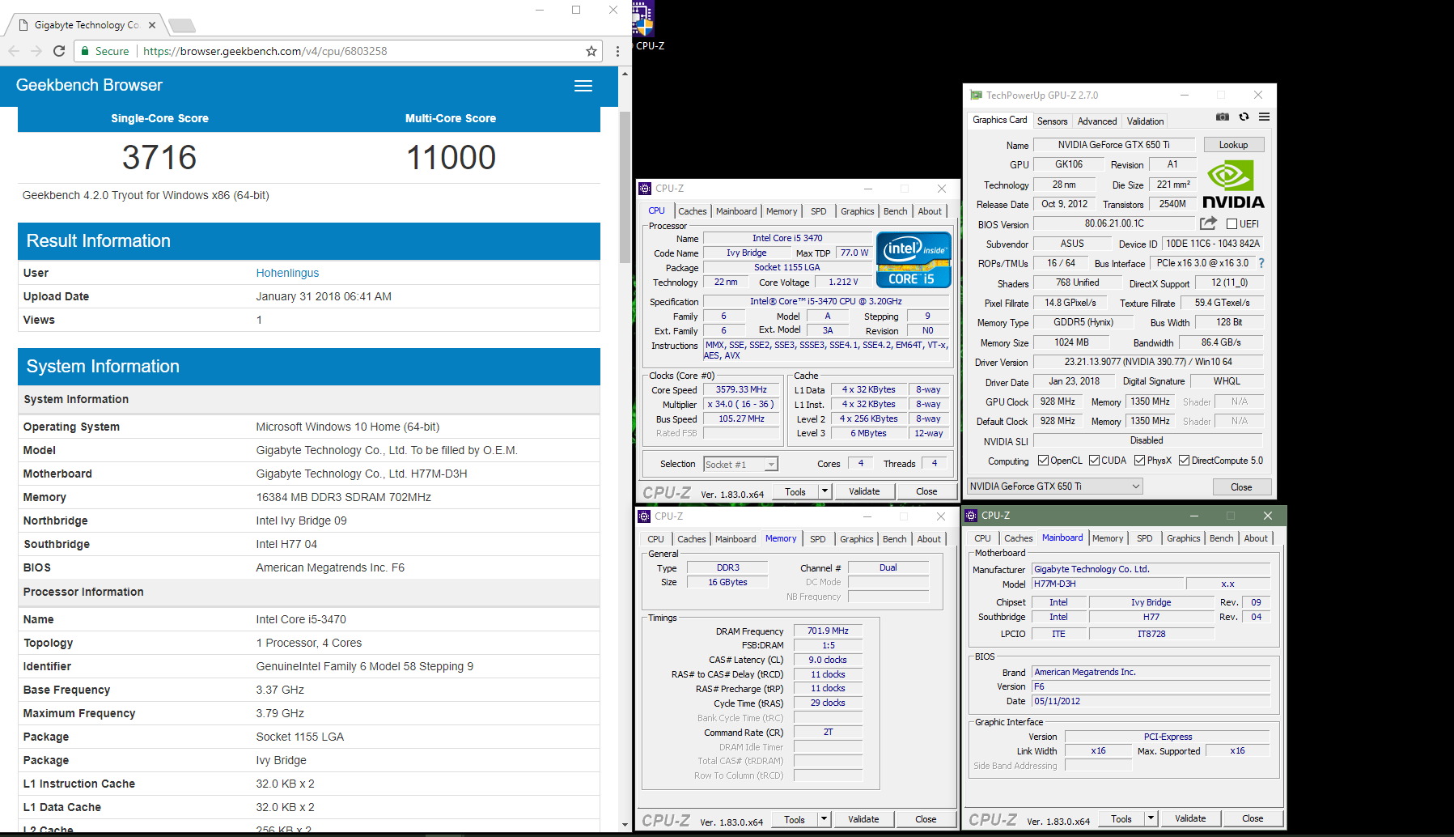The height and width of the screenshot is (837, 1454).
Task: Select Bench tab in CPU-Z CPU window
Action: 896,211
